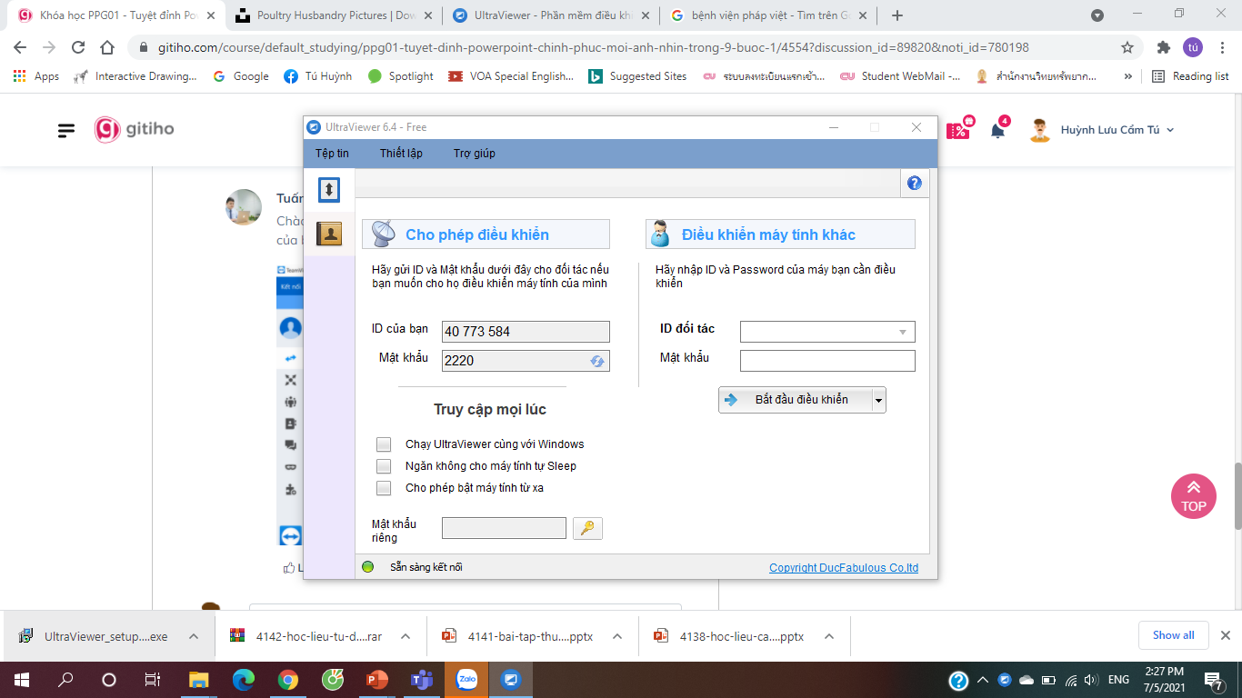Viewport: 1242px width, 698px height.
Task: Check Cho phép bật máy tính từ xa
Action: click(x=384, y=488)
